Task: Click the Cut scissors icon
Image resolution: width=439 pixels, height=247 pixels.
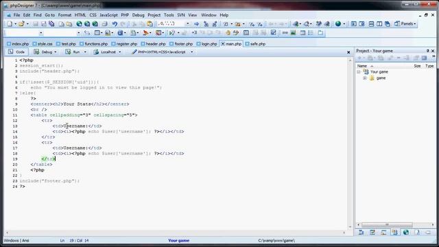Action: (134, 24)
